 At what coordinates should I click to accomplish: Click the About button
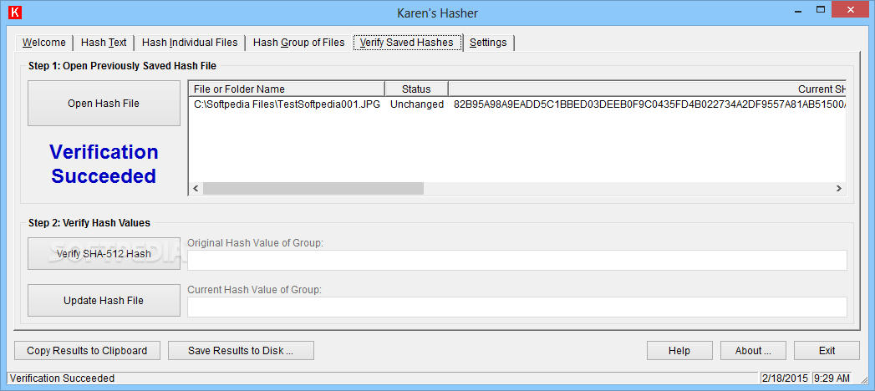click(753, 351)
